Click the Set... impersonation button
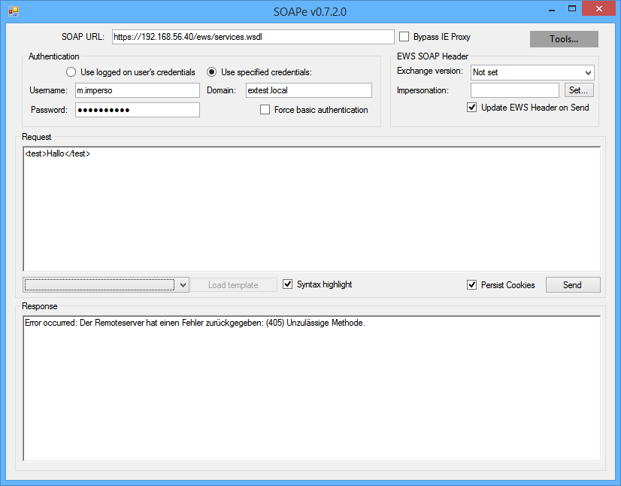 [579, 90]
